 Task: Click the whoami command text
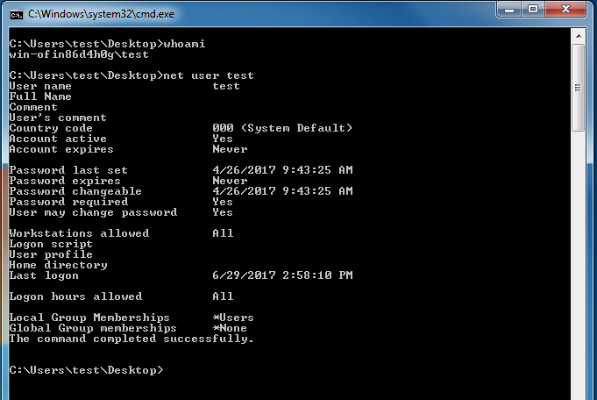[x=184, y=44]
